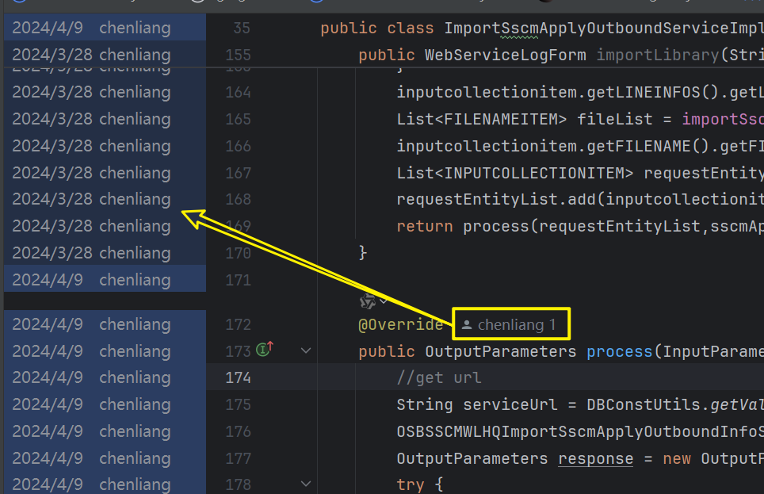
Task: Click the person icon in the author hint
Action: tap(467, 324)
